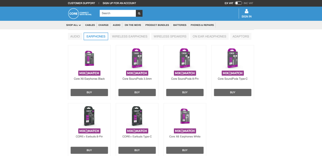Click the 'Core SoundPods Type-C' title
This screenshot has width=322, height=156.
pos(233,79)
